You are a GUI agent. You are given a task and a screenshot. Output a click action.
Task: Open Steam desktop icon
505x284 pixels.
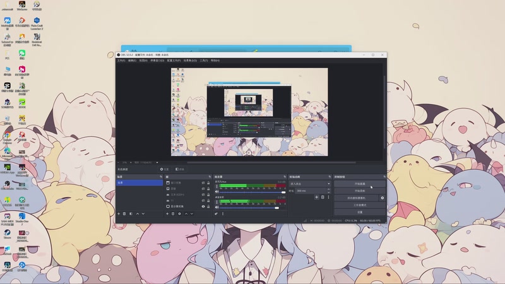tap(7, 234)
